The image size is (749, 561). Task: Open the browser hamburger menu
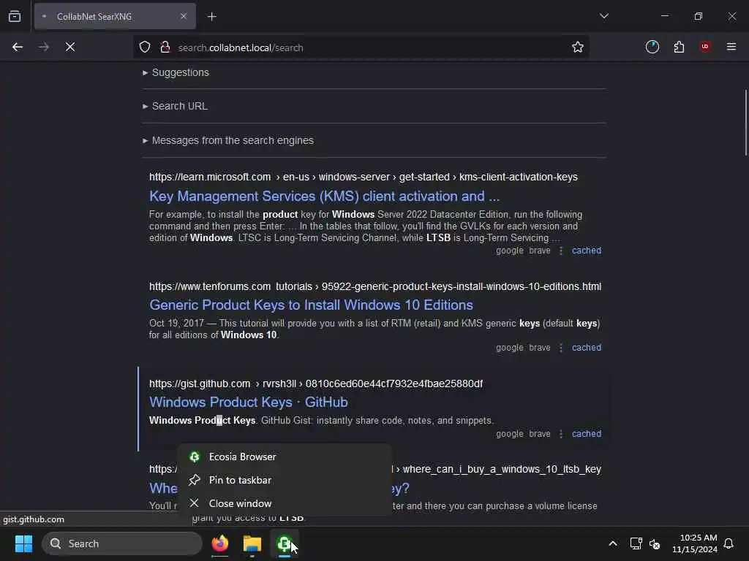click(731, 47)
